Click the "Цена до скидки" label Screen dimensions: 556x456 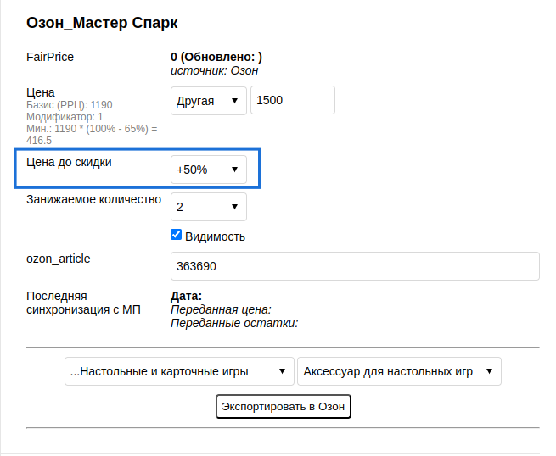point(70,161)
